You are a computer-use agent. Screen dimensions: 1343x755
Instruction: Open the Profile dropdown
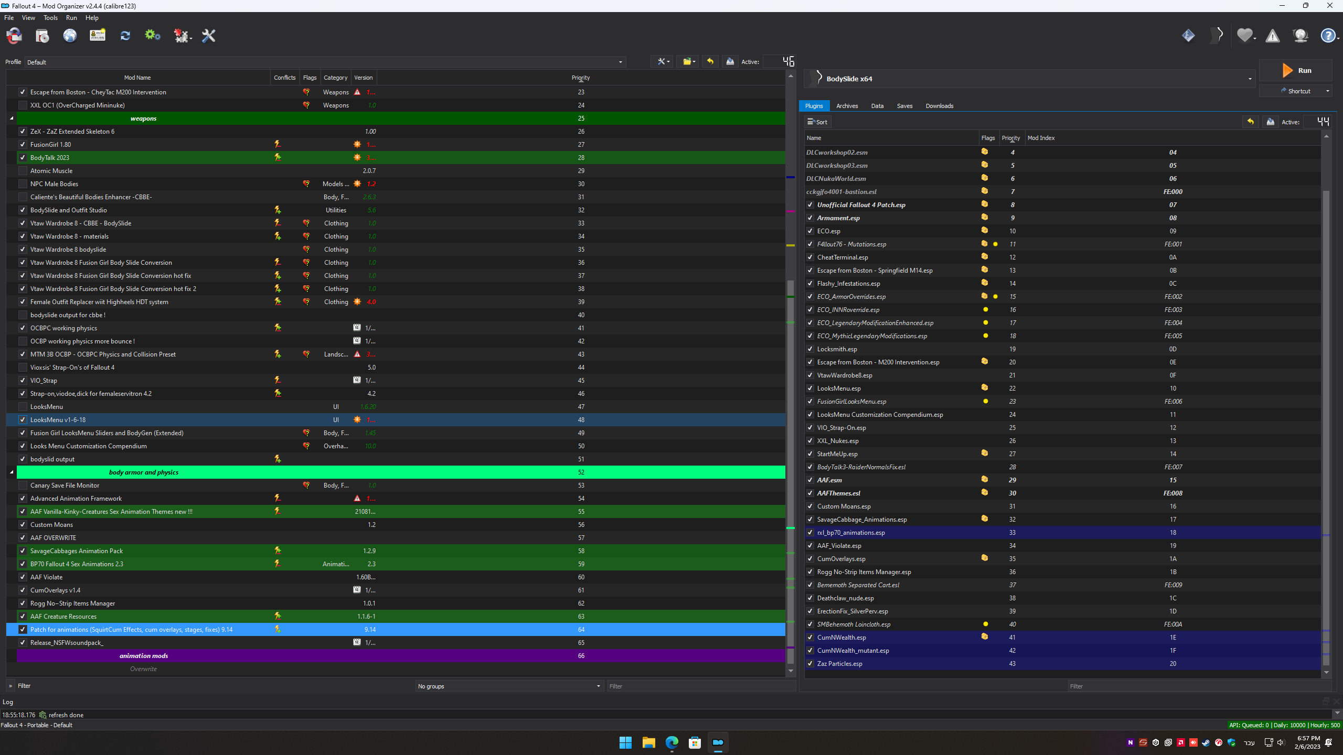pos(620,62)
